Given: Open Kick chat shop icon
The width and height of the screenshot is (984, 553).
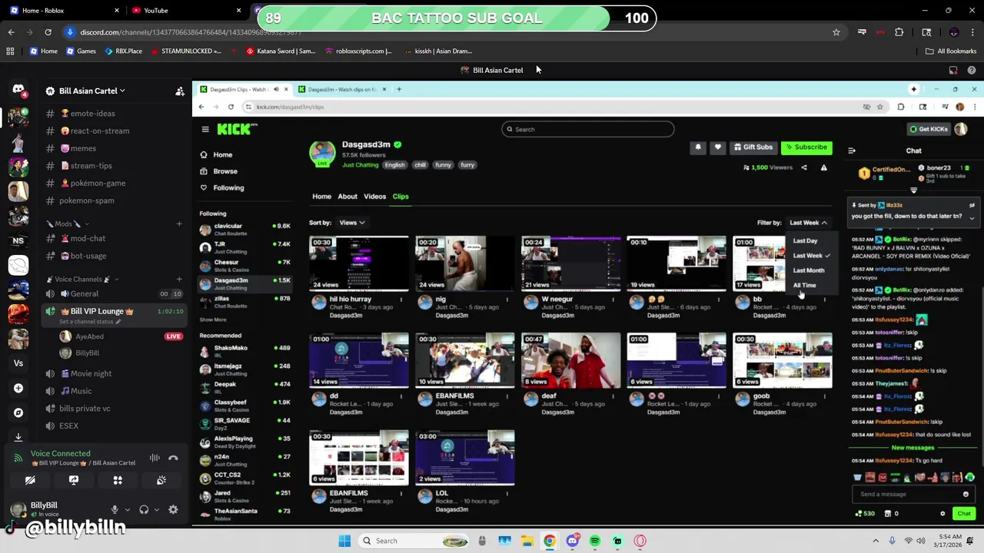Looking at the screenshot, I should (x=888, y=513).
